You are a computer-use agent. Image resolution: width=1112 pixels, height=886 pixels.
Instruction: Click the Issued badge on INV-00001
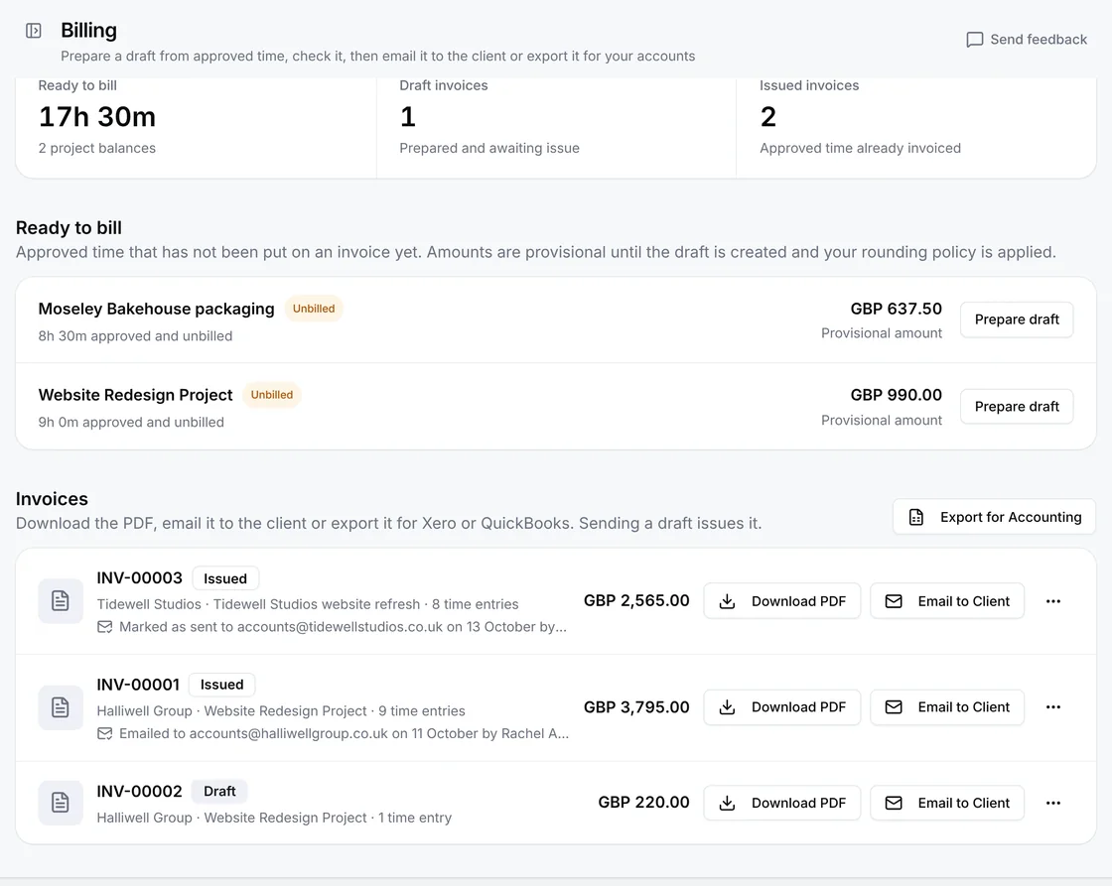point(222,685)
